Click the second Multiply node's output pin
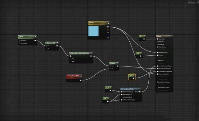This screenshot has height=121, width=199. click(x=117, y=66)
